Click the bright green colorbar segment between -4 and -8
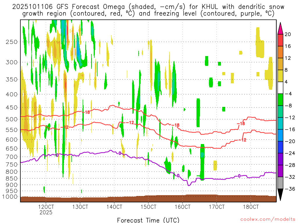 280,100
